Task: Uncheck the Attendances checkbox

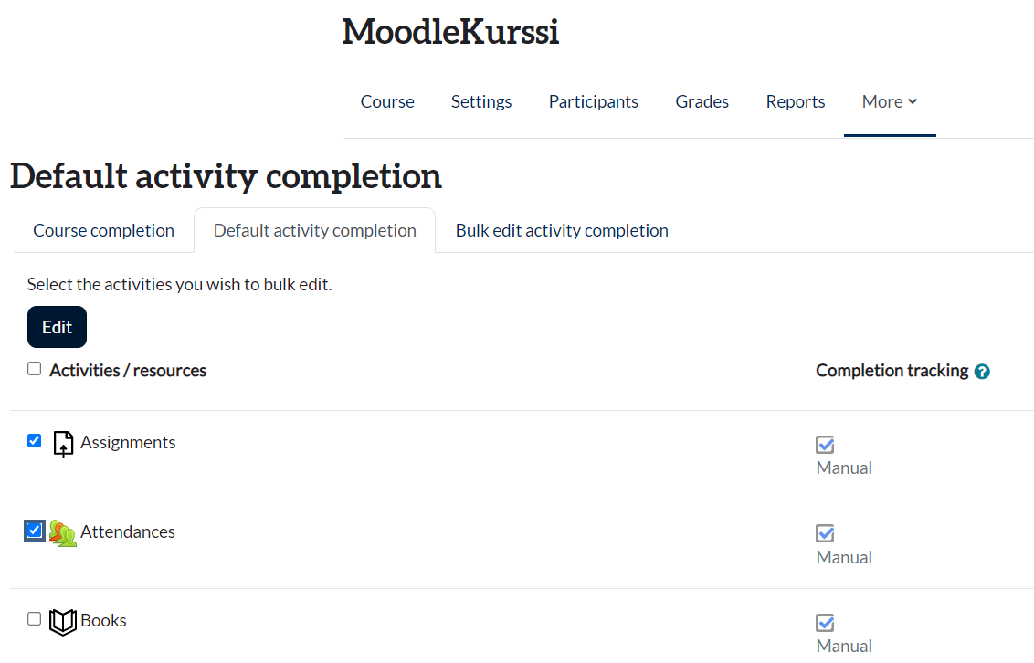Action: point(35,530)
